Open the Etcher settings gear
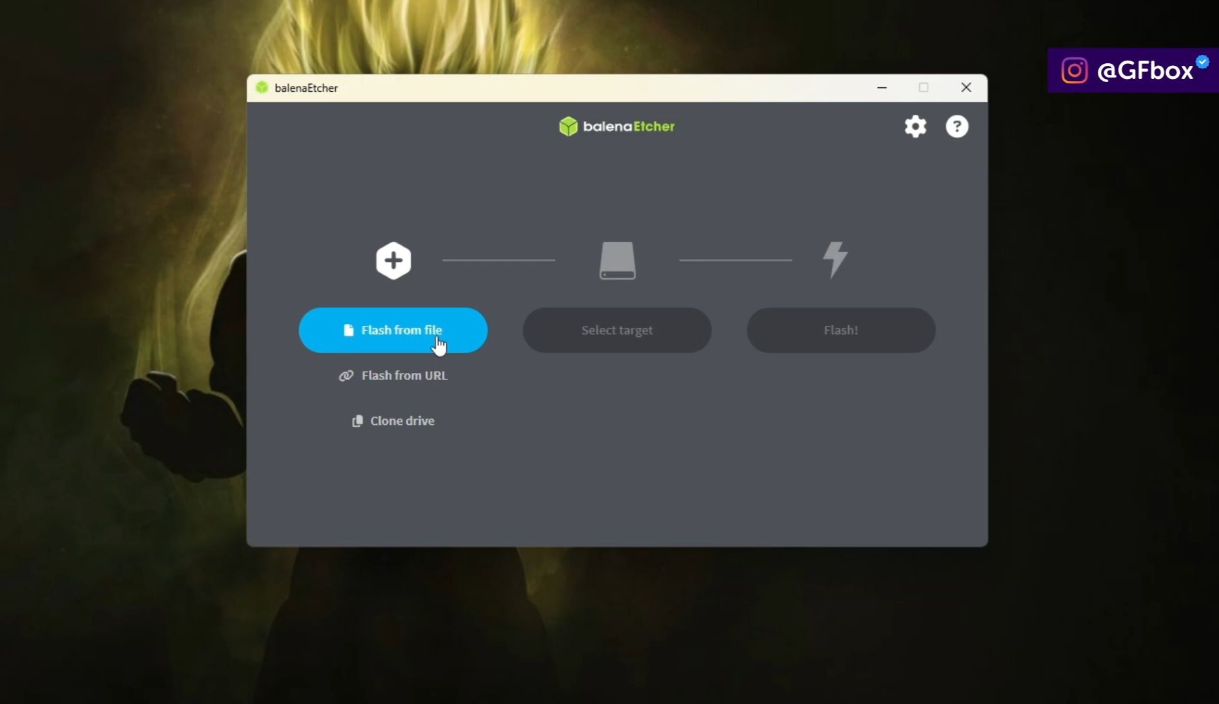The image size is (1219, 704). coord(915,126)
